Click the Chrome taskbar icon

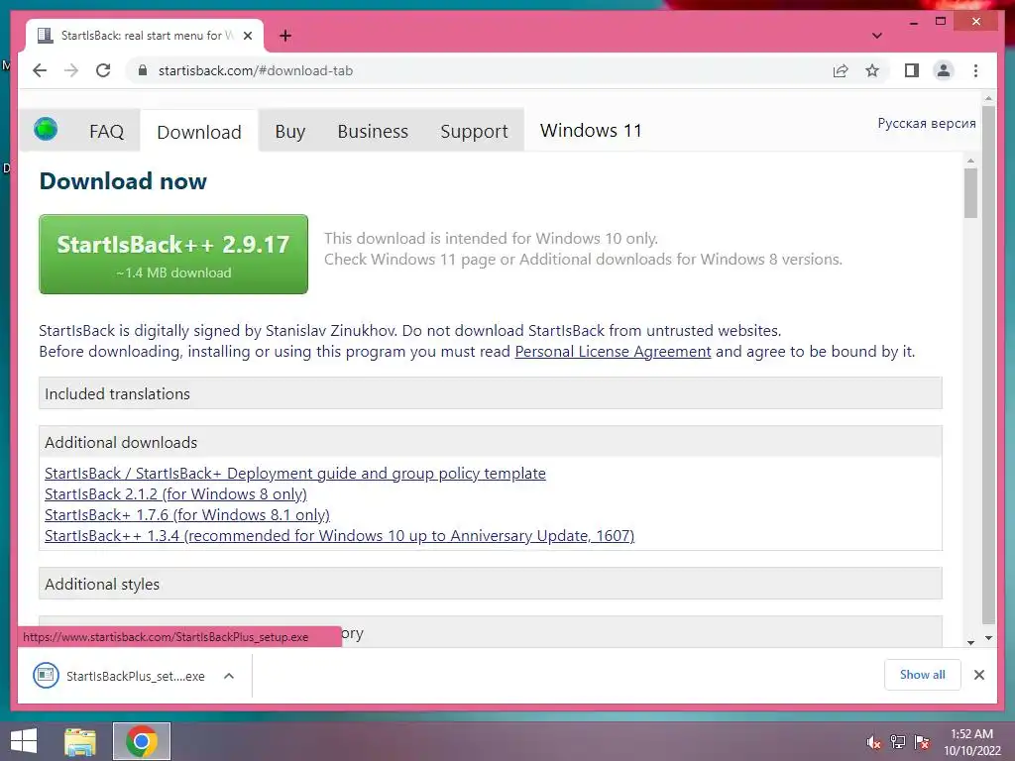(x=141, y=741)
